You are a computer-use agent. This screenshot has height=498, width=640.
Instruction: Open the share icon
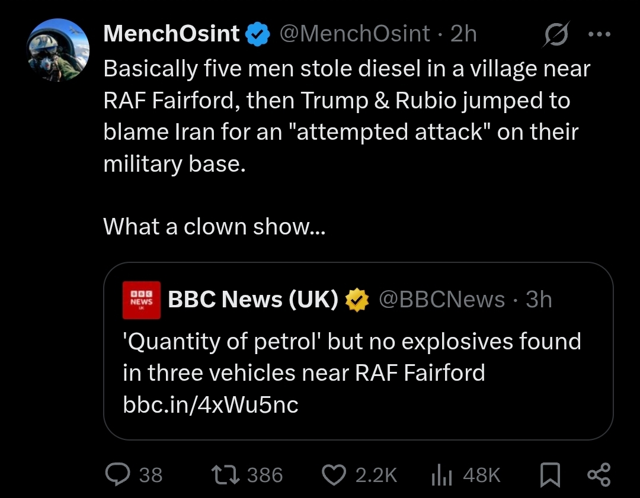click(x=599, y=475)
